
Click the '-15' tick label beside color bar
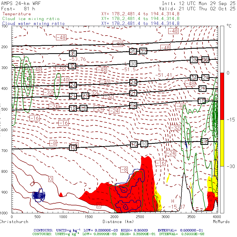click(x=231, y=120)
